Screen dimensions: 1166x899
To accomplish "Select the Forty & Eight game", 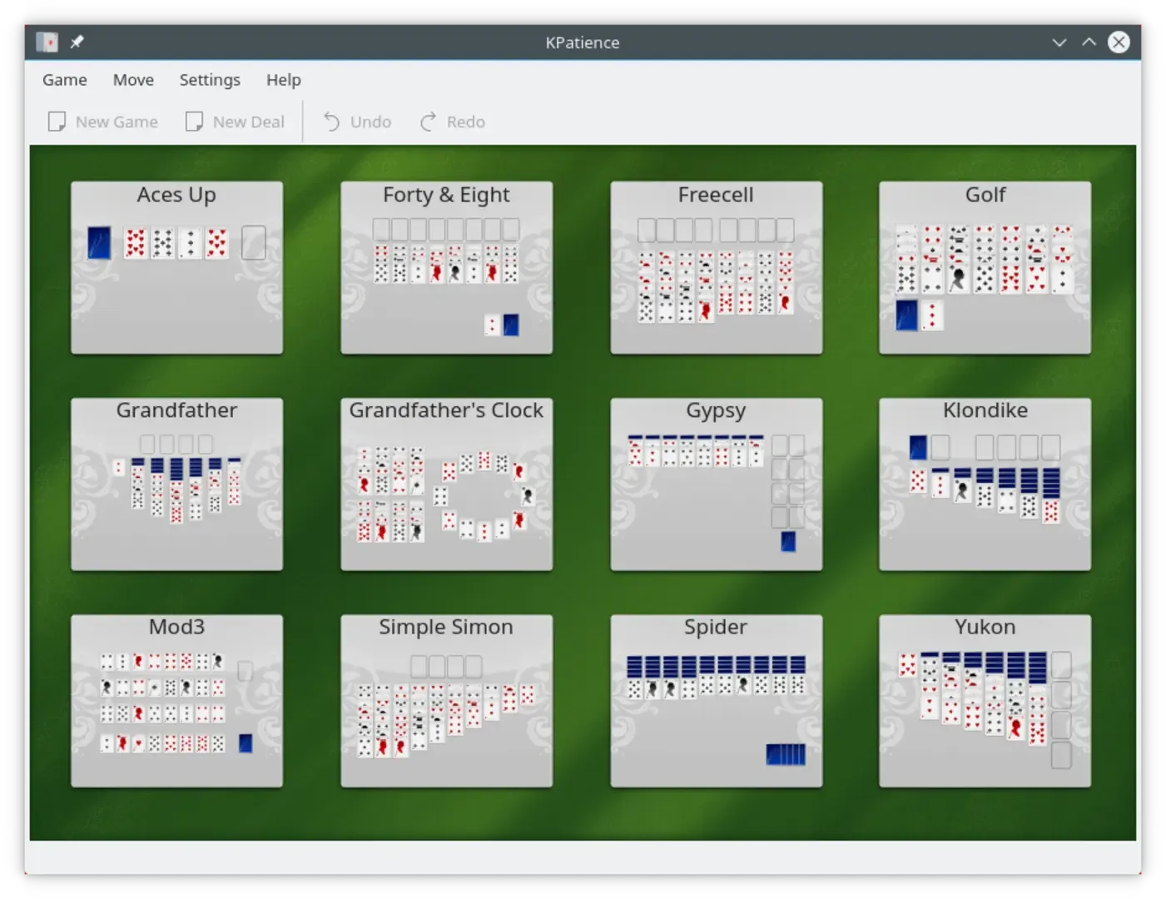I will (446, 267).
